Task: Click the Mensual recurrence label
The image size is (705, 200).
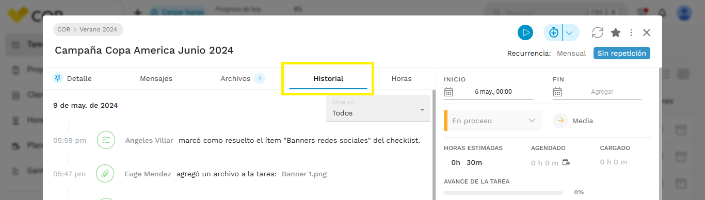Action: [x=571, y=53]
